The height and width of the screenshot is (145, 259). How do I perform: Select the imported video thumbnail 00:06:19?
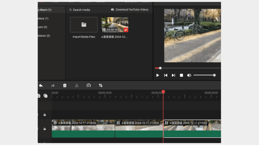tap(115, 25)
